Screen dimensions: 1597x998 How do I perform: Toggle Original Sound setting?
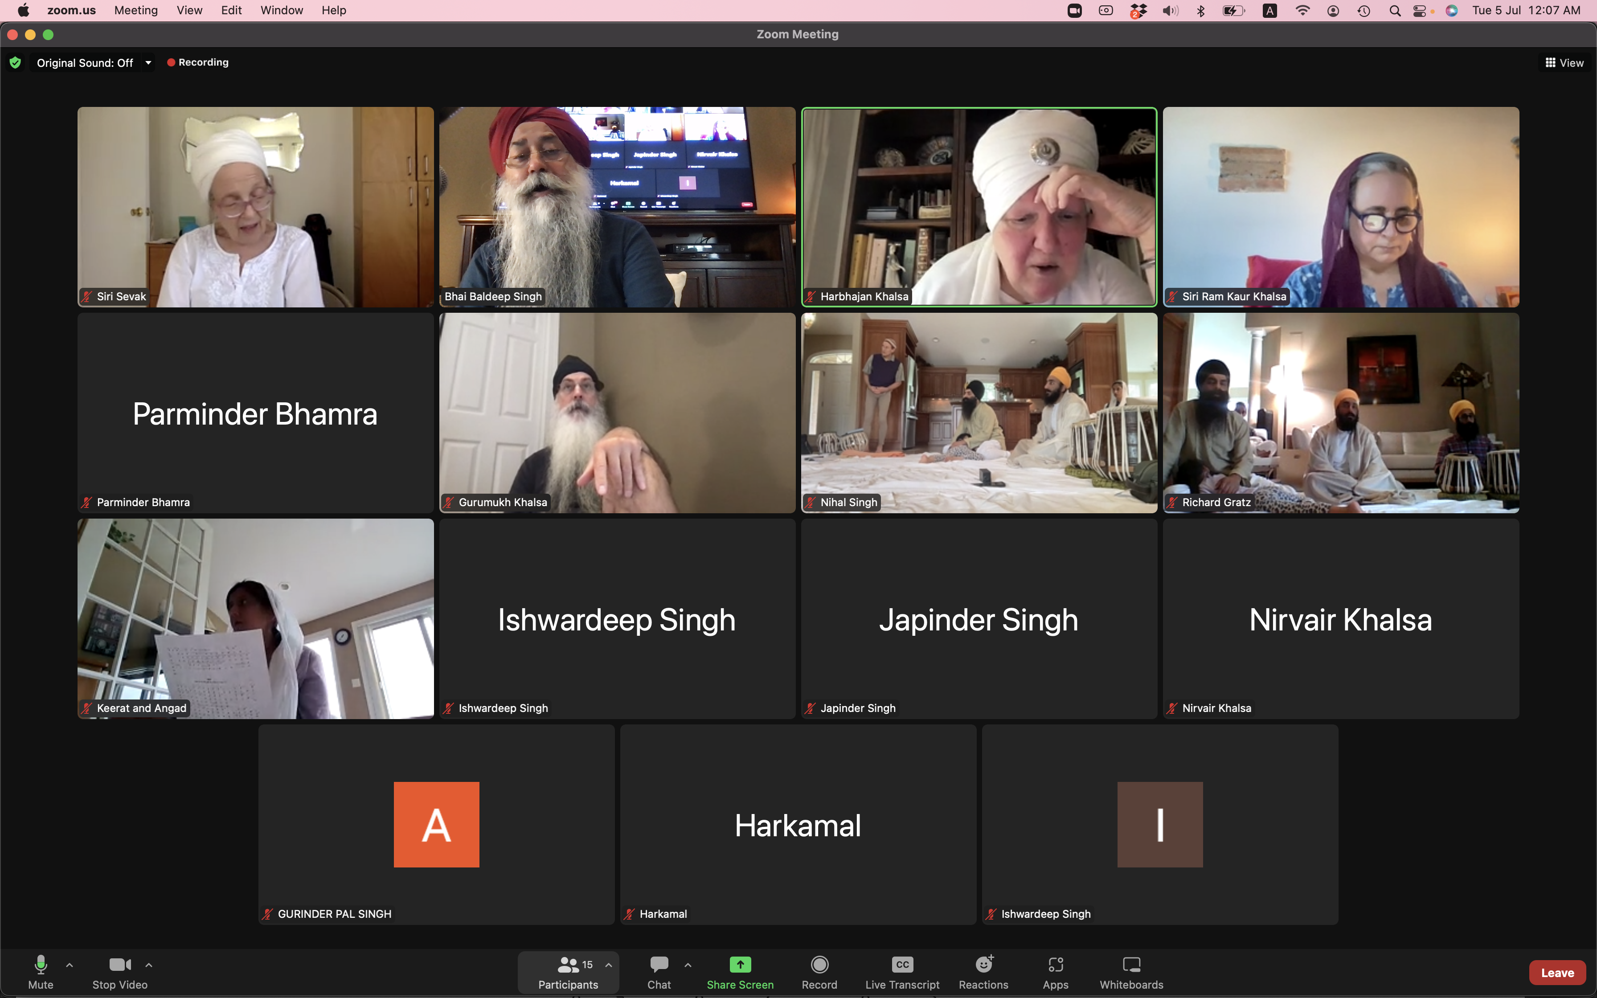(85, 63)
